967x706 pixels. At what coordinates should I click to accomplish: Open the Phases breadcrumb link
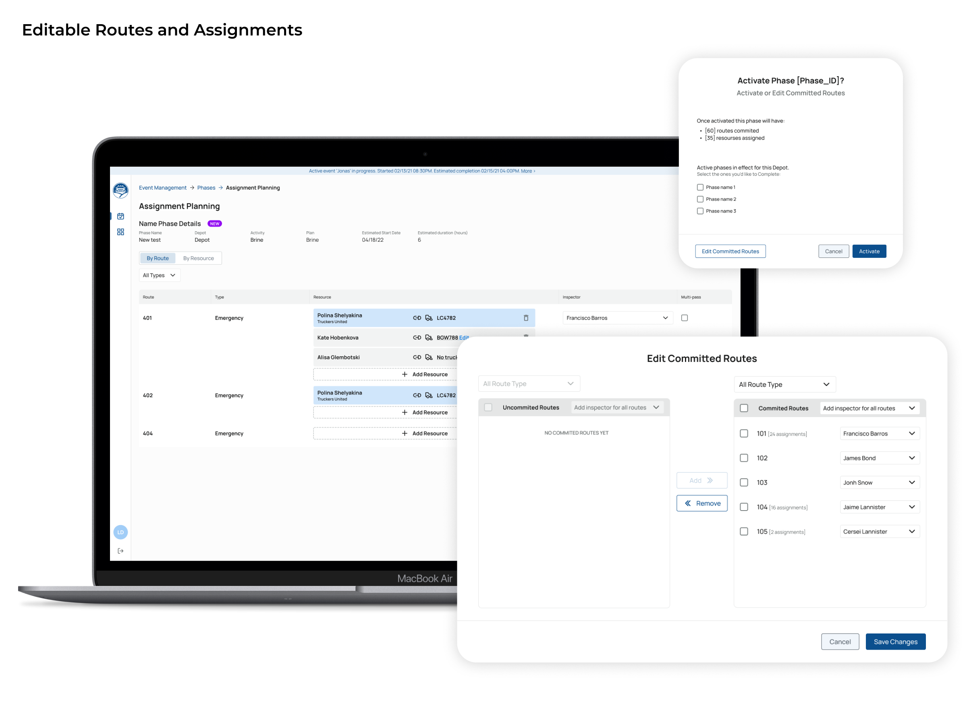206,187
